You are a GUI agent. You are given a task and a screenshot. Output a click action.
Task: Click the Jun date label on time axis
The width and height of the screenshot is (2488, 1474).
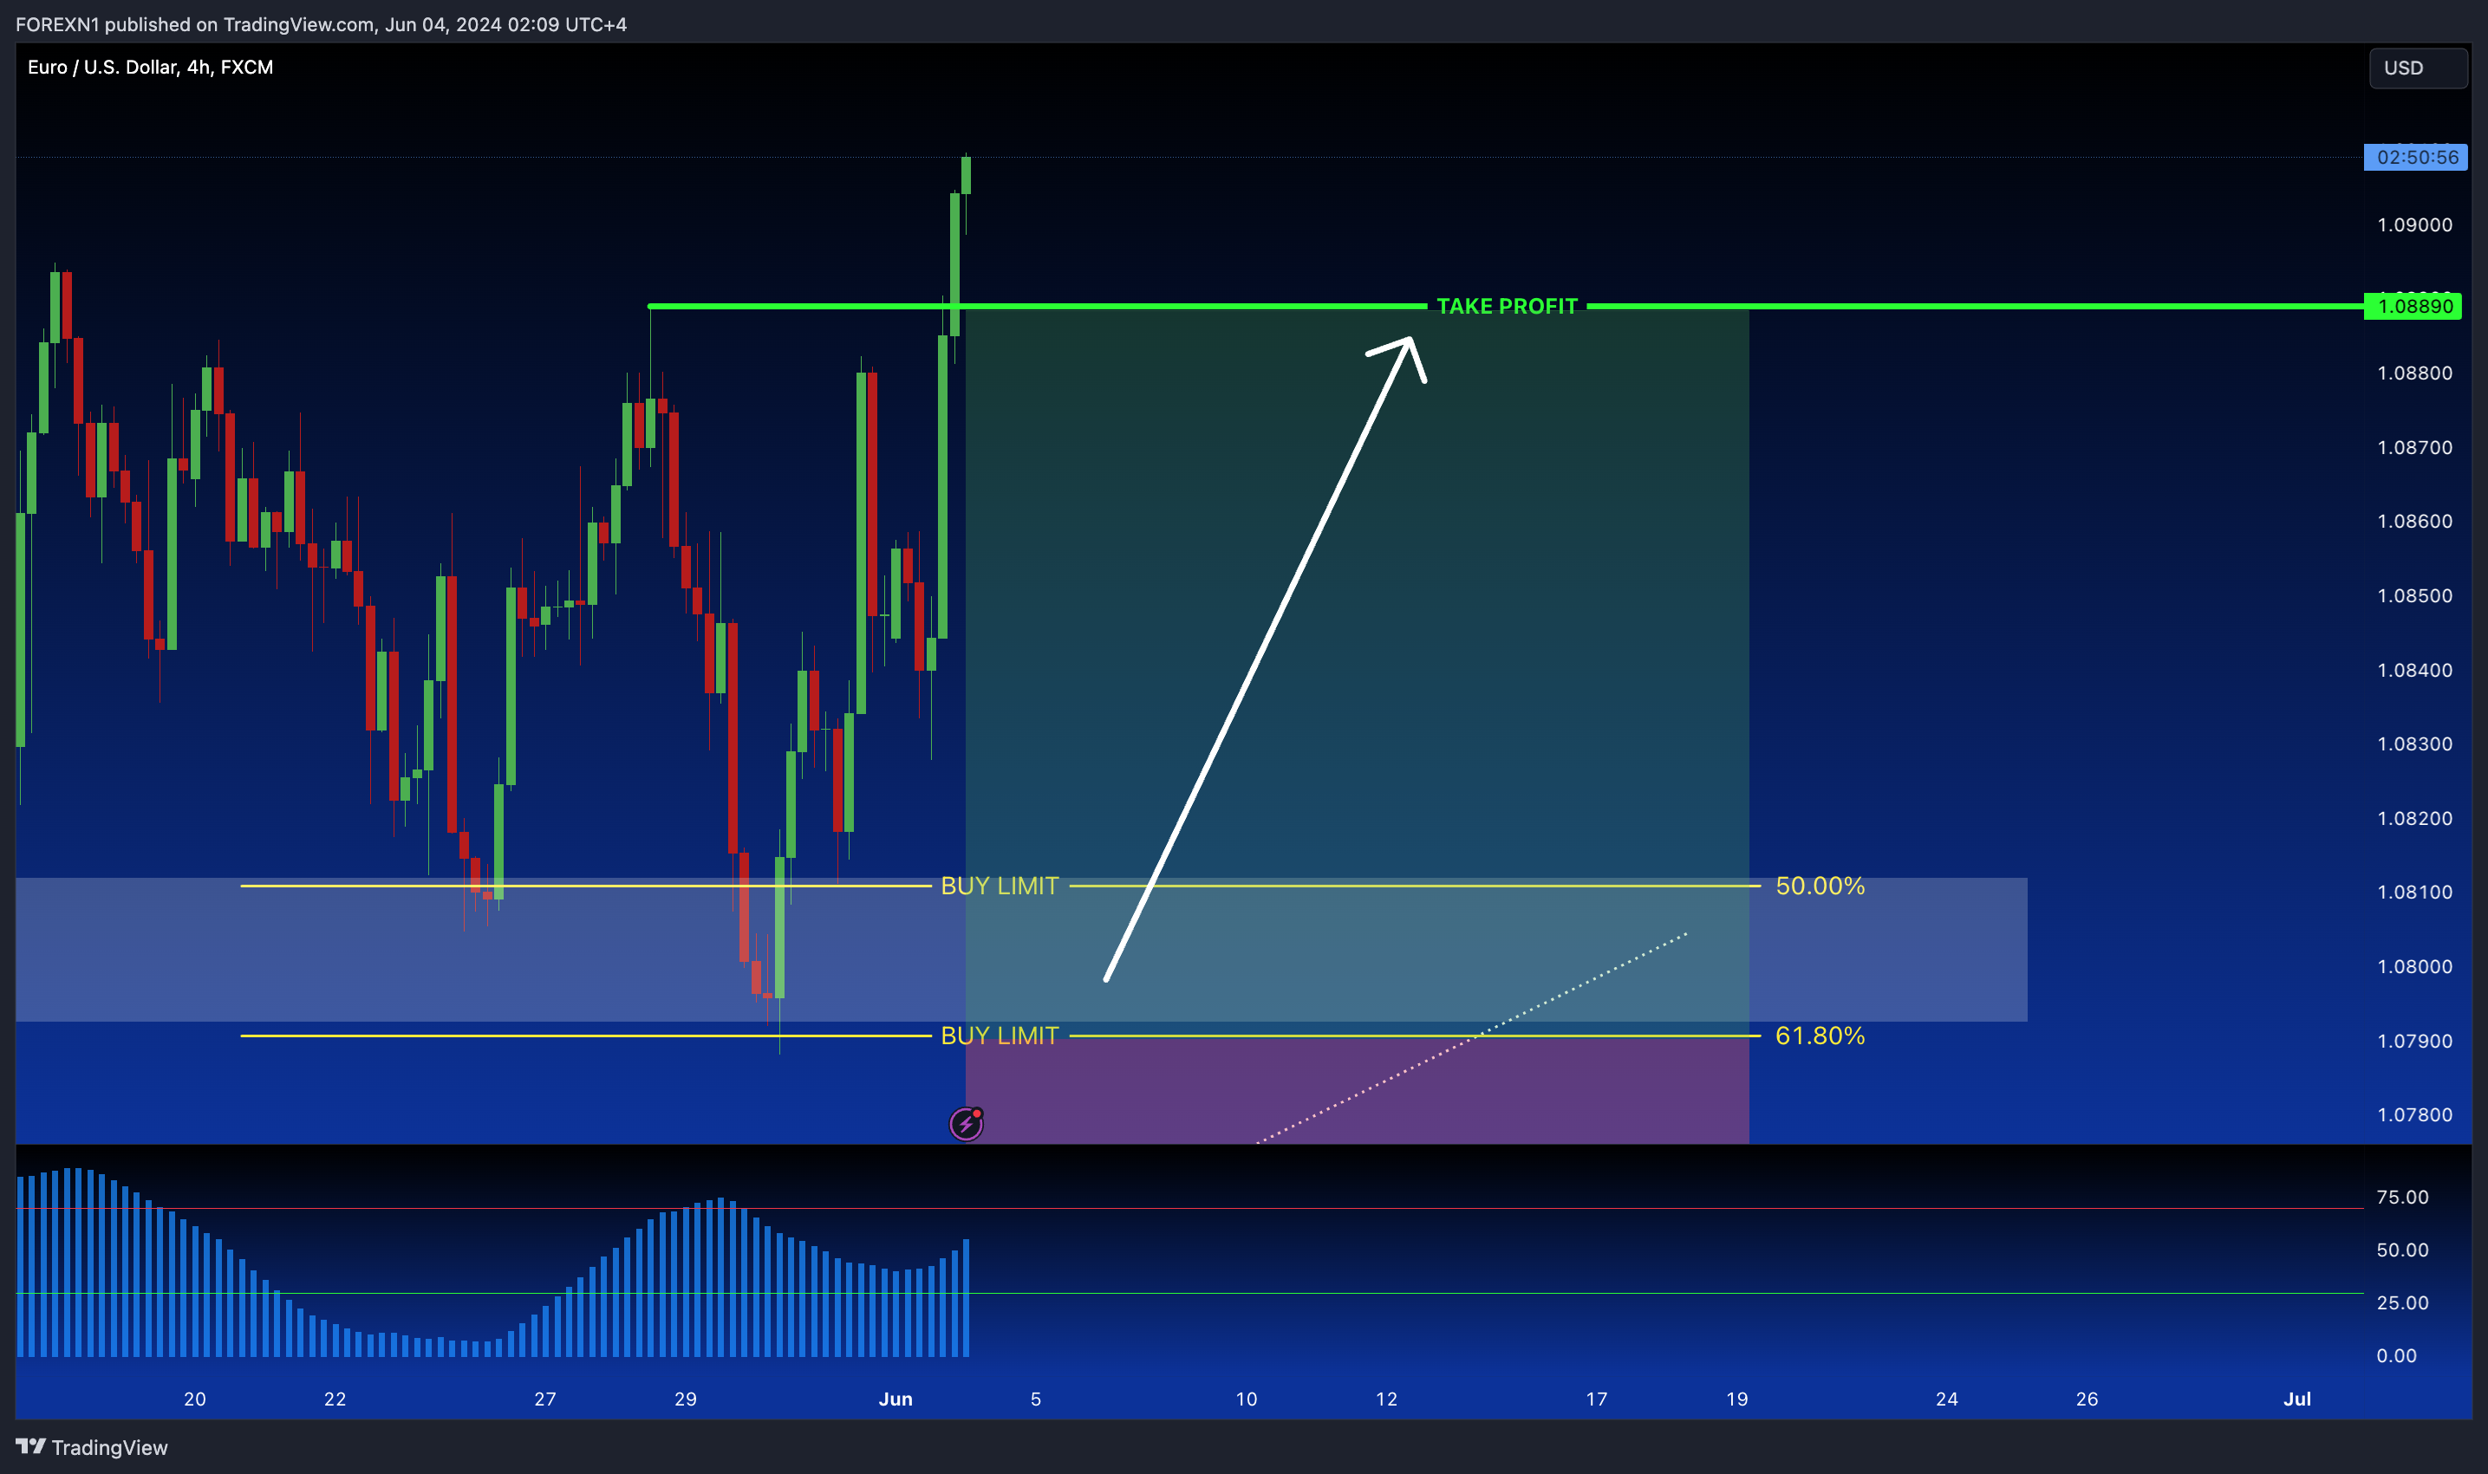click(896, 1399)
